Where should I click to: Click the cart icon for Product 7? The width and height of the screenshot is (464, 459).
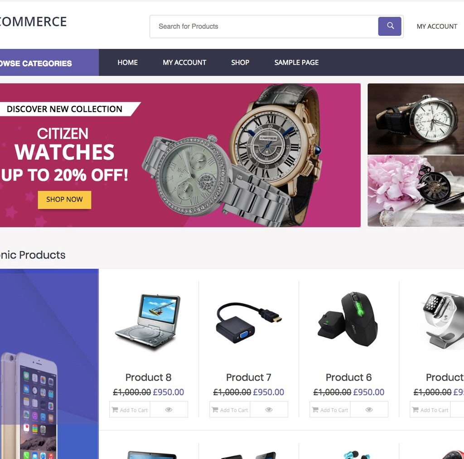tap(215, 410)
